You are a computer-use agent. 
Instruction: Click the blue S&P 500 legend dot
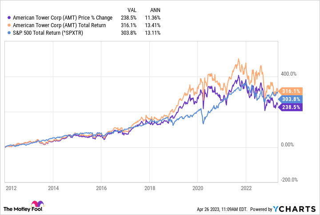[9, 32]
